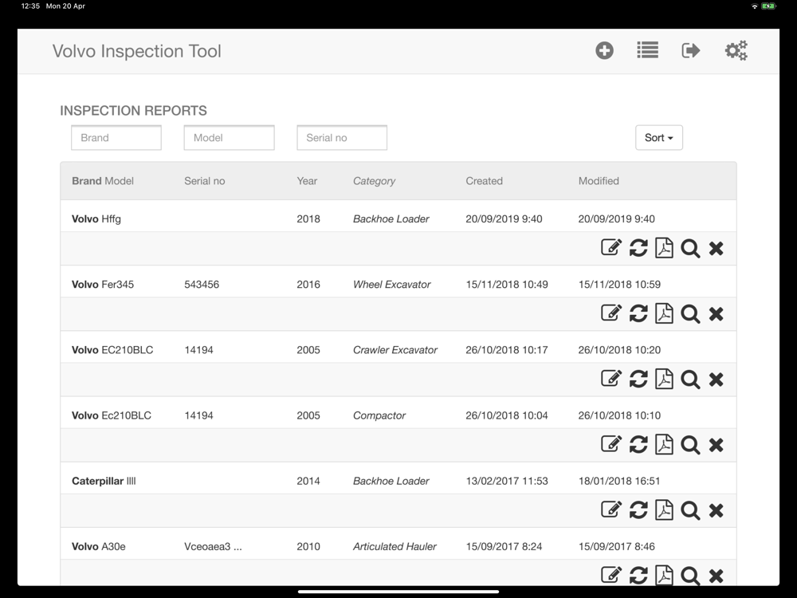Click the Articulated Hauler category cell
Screen dimensions: 797x598
pyautogui.click(x=395, y=547)
